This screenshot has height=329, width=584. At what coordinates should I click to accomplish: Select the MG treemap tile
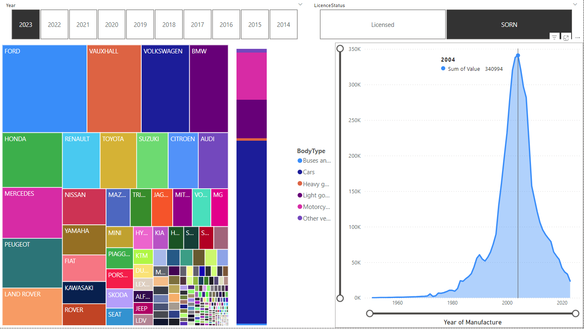click(x=220, y=207)
